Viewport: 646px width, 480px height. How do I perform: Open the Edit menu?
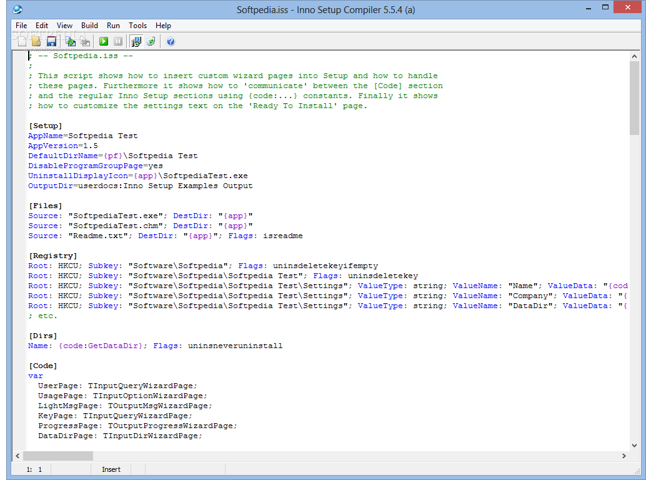[42, 26]
